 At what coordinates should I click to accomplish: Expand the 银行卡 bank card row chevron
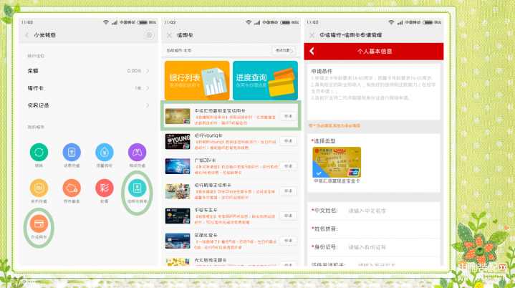coord(148,88)
